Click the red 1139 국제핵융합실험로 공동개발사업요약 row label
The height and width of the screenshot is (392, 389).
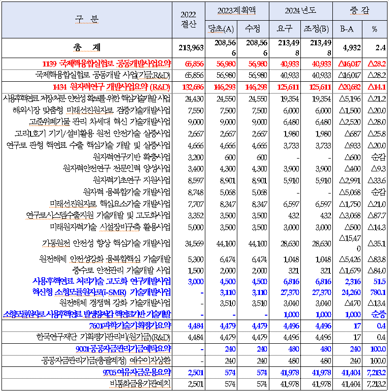[x=107, y=64]
